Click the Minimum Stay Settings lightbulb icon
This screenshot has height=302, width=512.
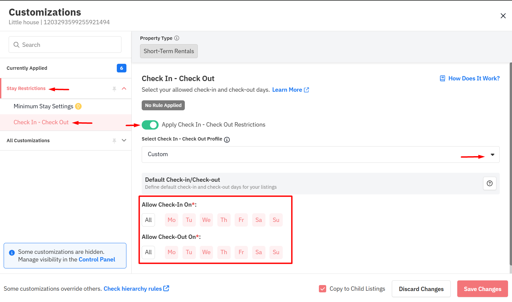point(78,106)
